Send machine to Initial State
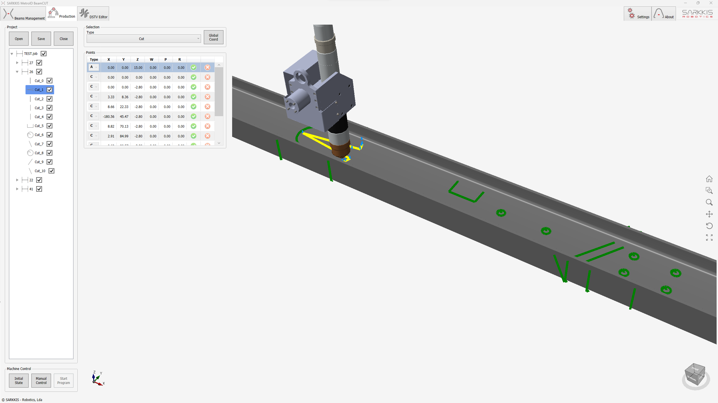This screenshot has height=403, width=718. point(19,381)
